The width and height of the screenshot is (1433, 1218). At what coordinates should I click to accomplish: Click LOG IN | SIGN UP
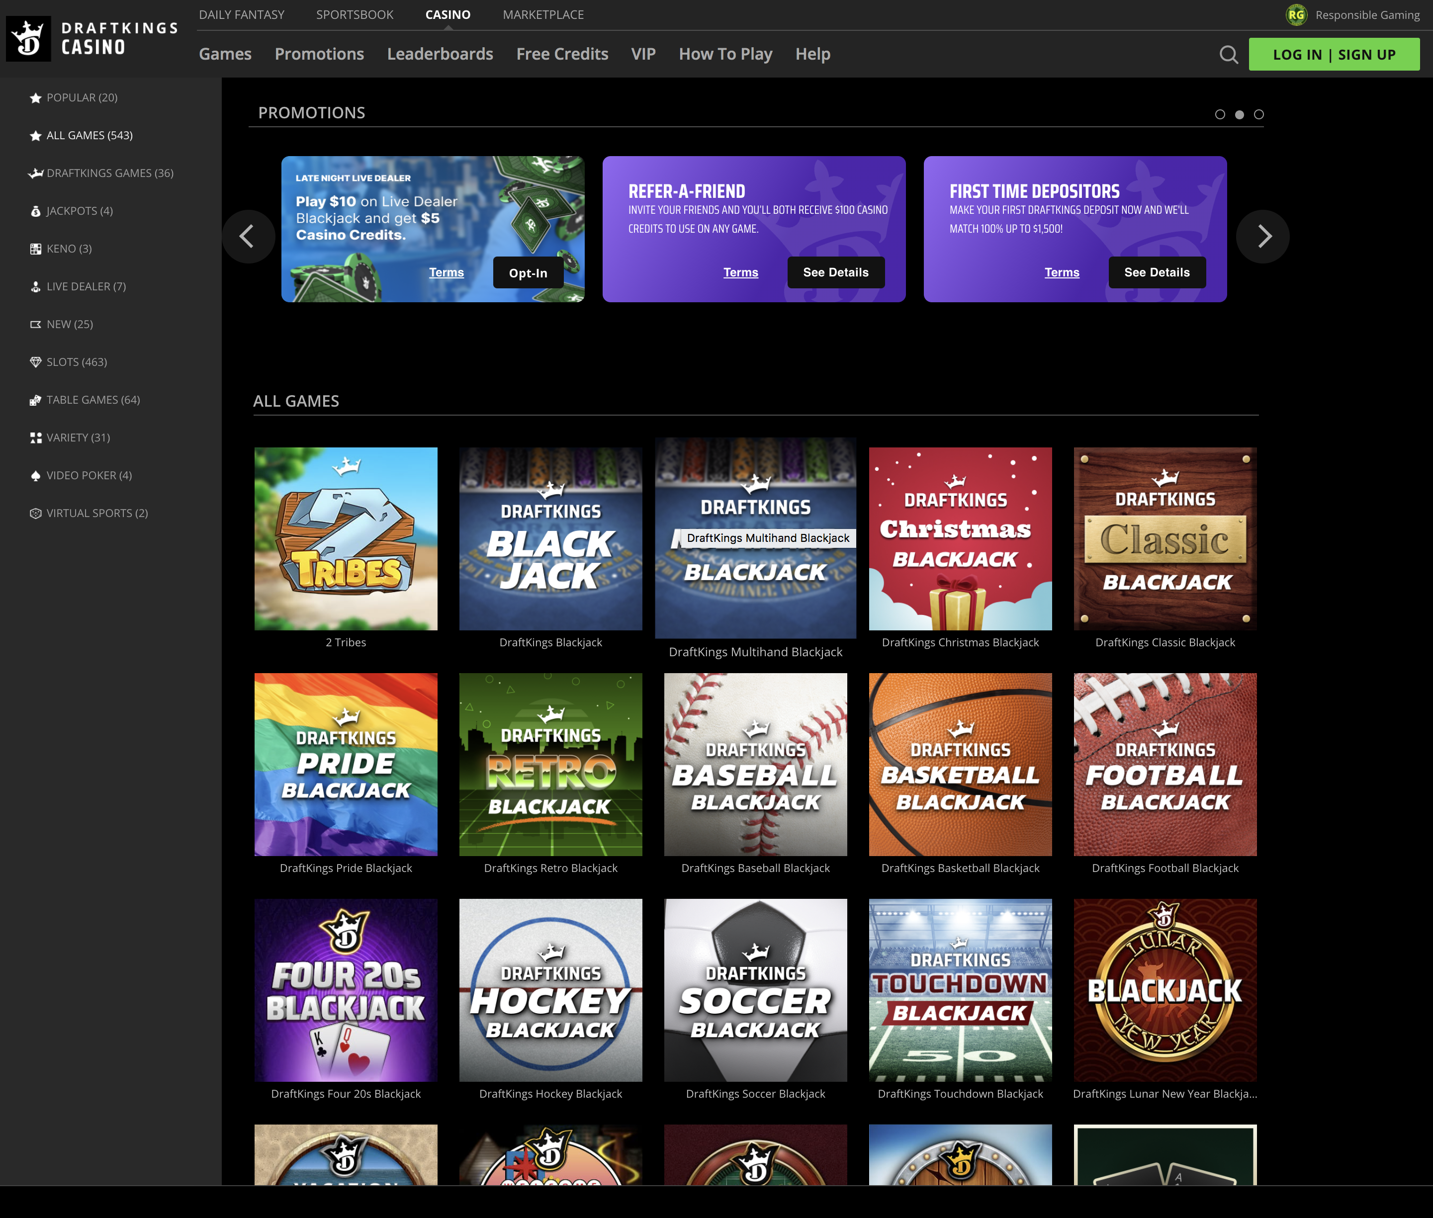1335,54
